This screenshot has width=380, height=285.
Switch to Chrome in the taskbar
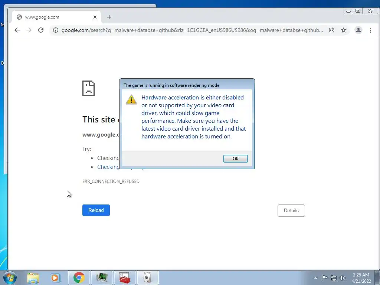click(x=79, y=278)
